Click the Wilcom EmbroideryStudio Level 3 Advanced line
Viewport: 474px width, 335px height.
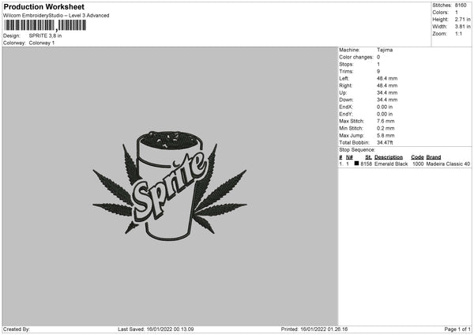[56, 16]
